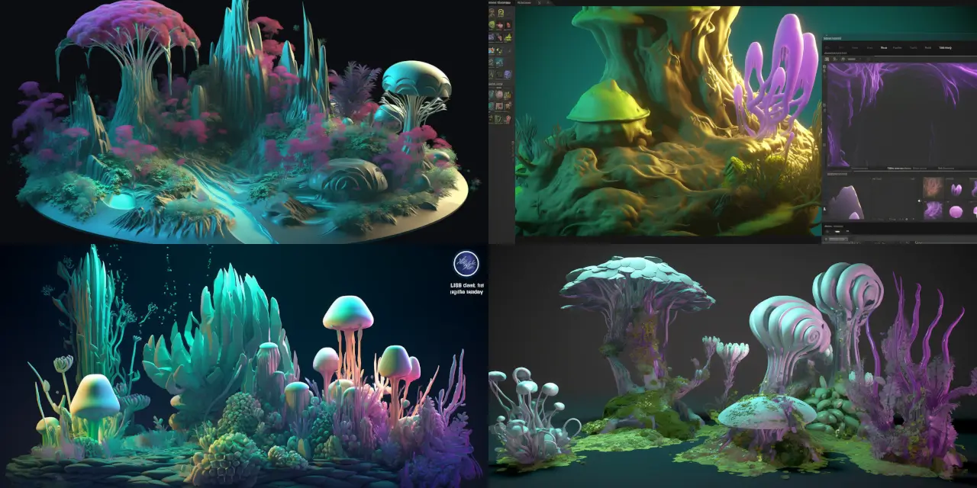The height and width of the screenshot is (488, 977).
Task: Select the red brush icon from the left brush palette
Action: pyautogui.click(x=508, y=24)
